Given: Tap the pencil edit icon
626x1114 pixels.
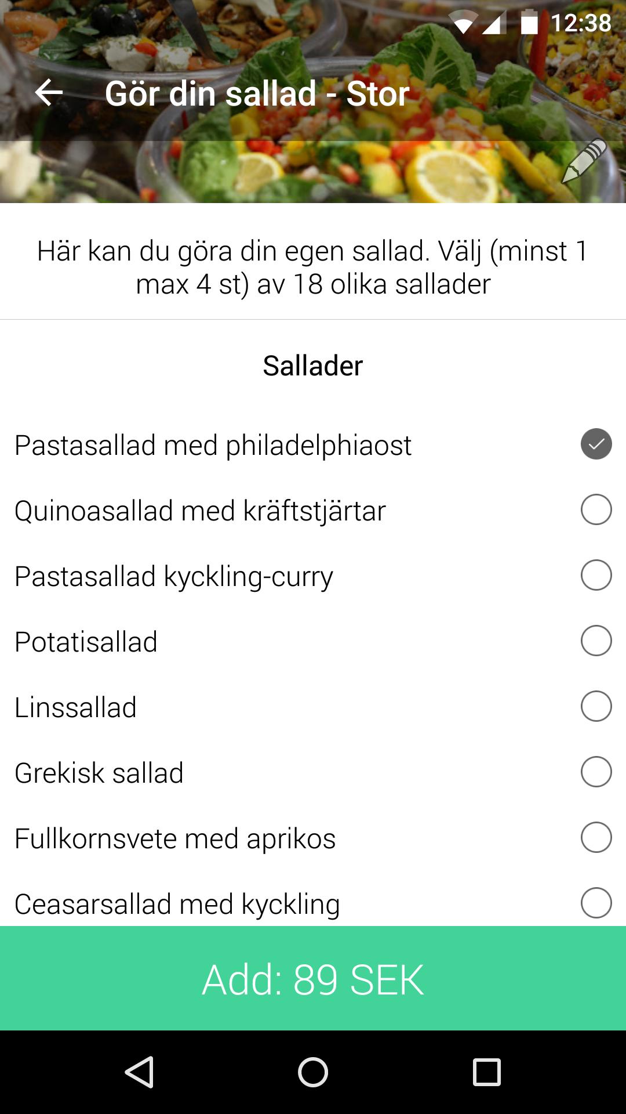Looking at the screenshot, I should 584,161.
